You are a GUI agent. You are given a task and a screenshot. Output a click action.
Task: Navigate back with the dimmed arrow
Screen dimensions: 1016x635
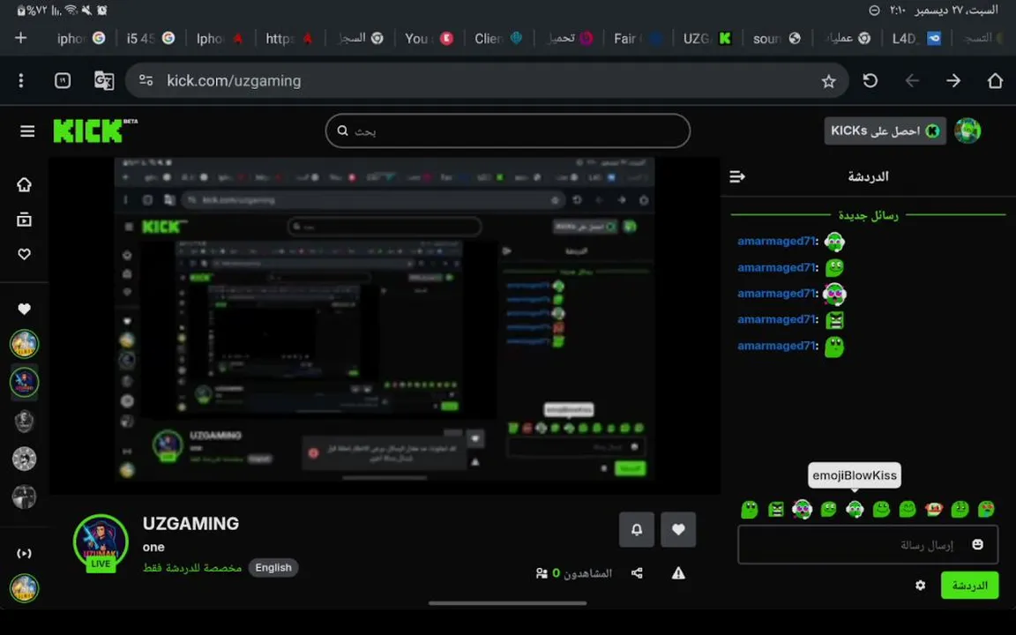(912, 80)
